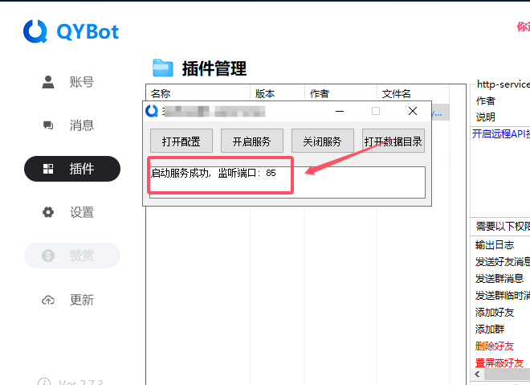Viewport: 530px width, 385px height.
Task: Select the 发送好友消息 permission entry
Action: 503,262
